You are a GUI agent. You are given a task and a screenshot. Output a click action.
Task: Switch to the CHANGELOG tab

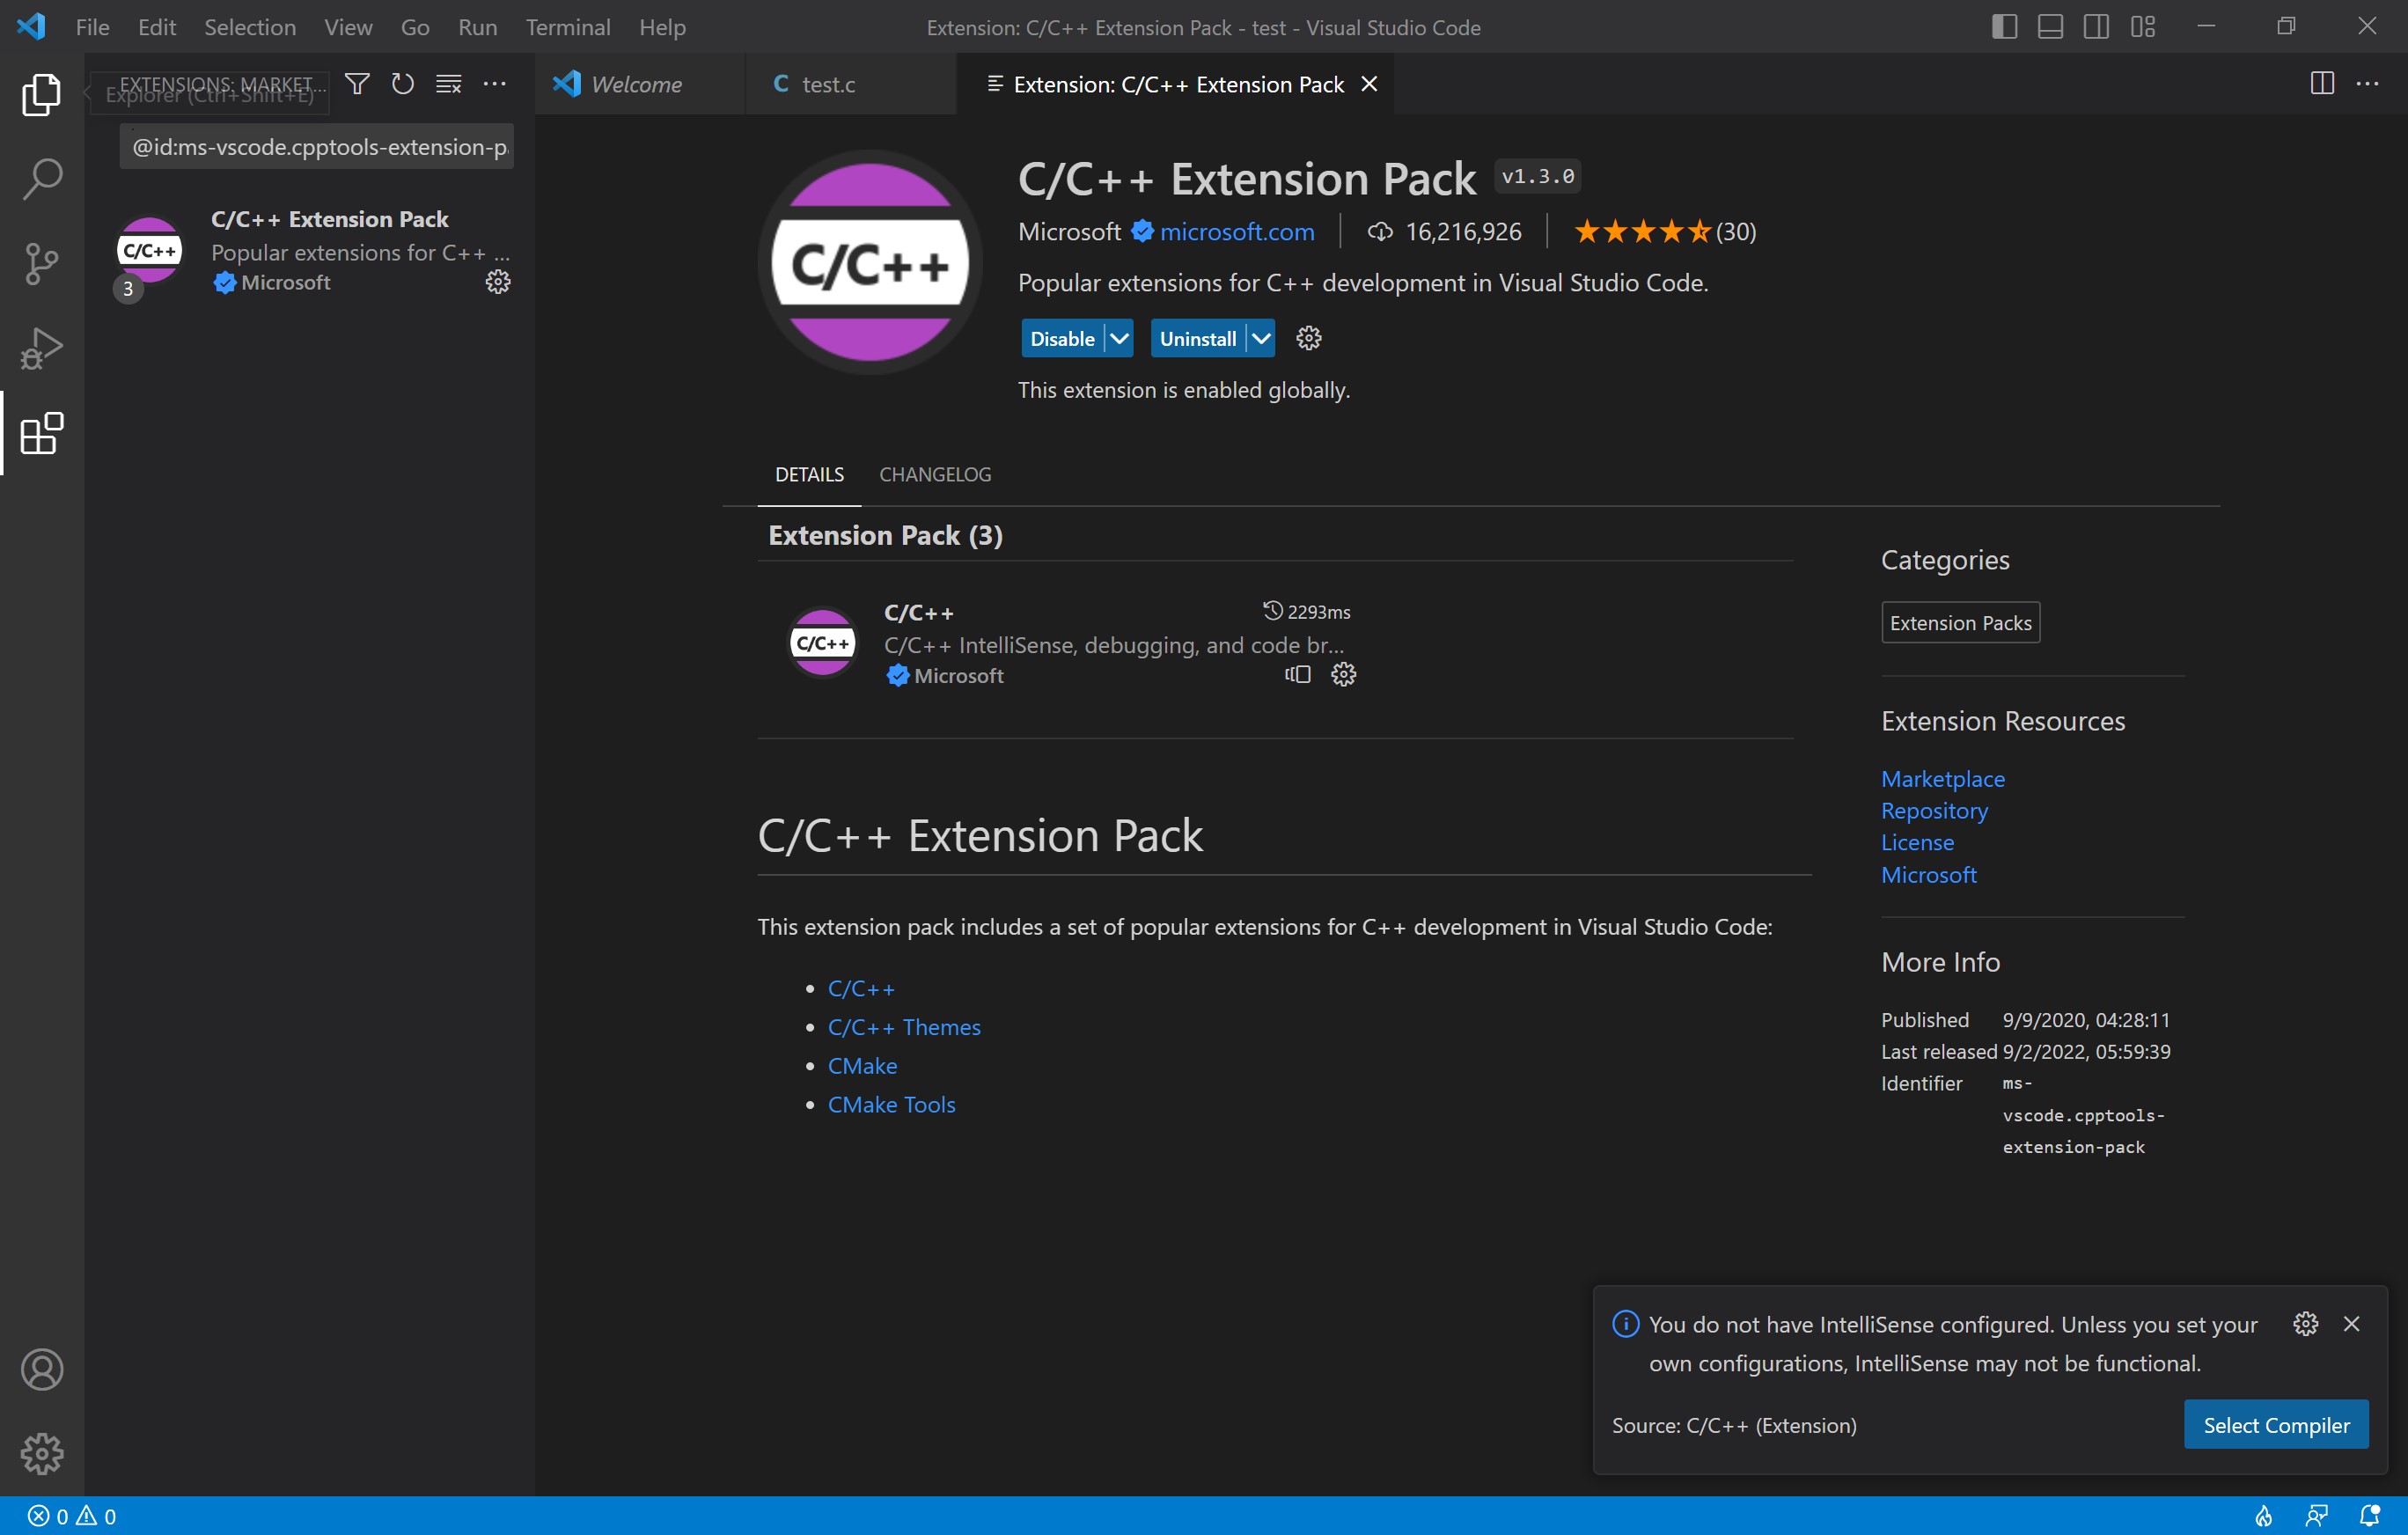pyautogui.click(x=935, y=474)
